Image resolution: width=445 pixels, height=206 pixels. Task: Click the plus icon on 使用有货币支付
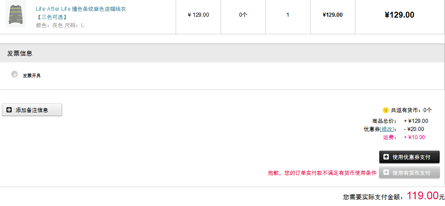[x=386, y=172]
